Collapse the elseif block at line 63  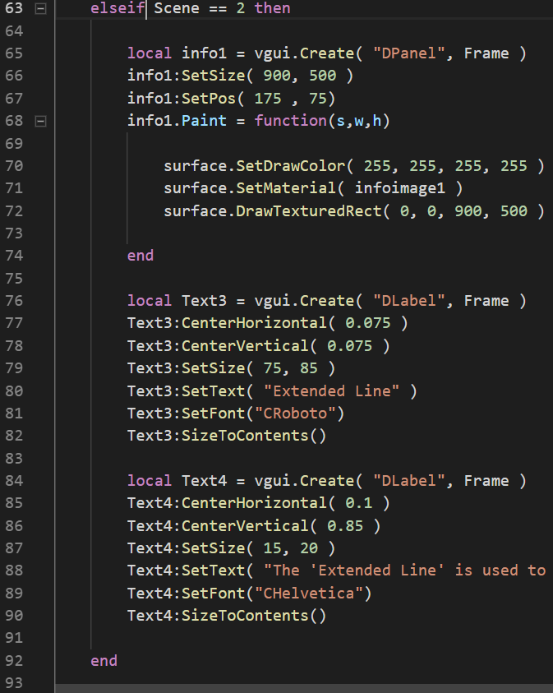40,8
